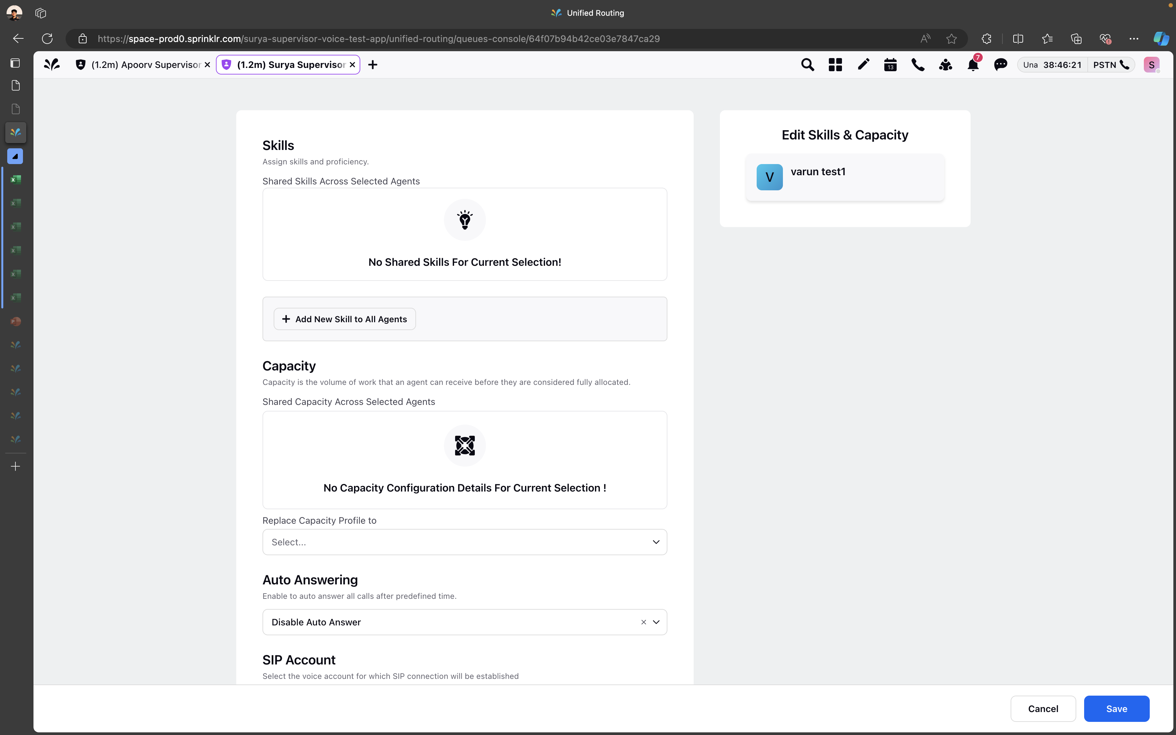Click the SIP Account heading
The width and height of the screenshot is (1176, 735).
[299, 660]
